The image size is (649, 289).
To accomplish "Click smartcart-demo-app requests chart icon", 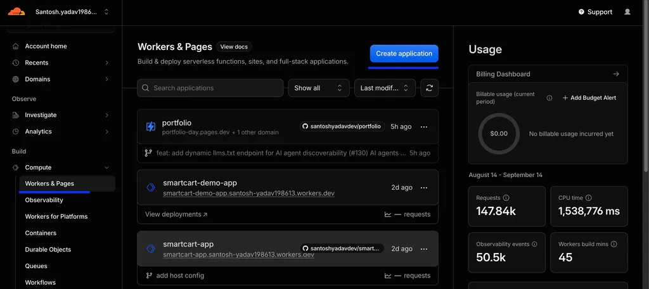I will pos(388,214).
